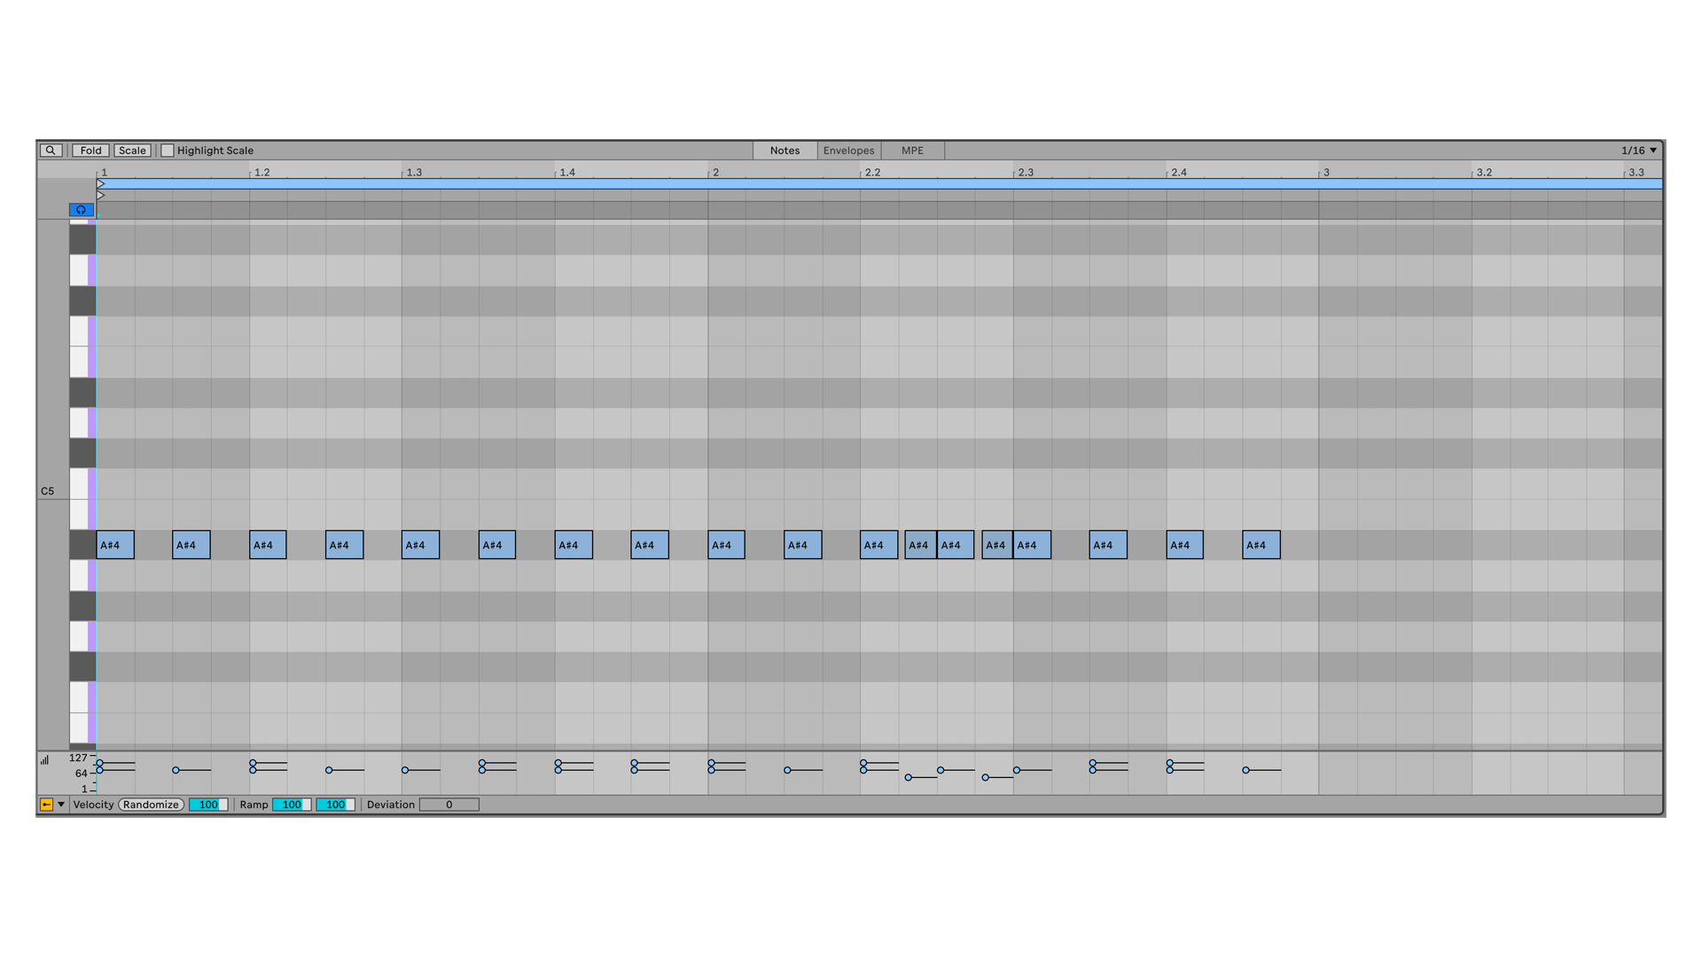Select the A#4 note starting at bar 2
Screen dimensions: 1702x957
point(726,545)
